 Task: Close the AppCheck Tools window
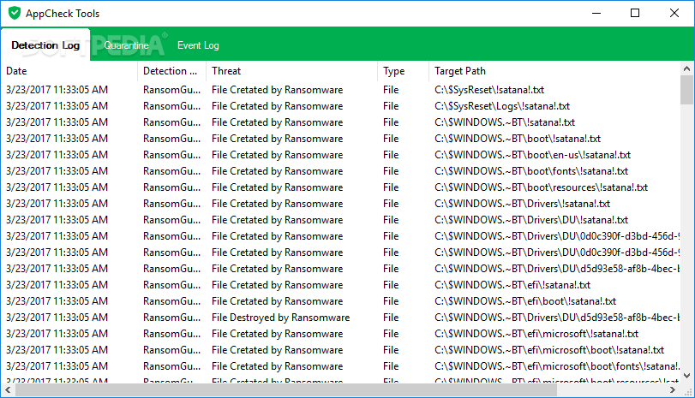674,14
